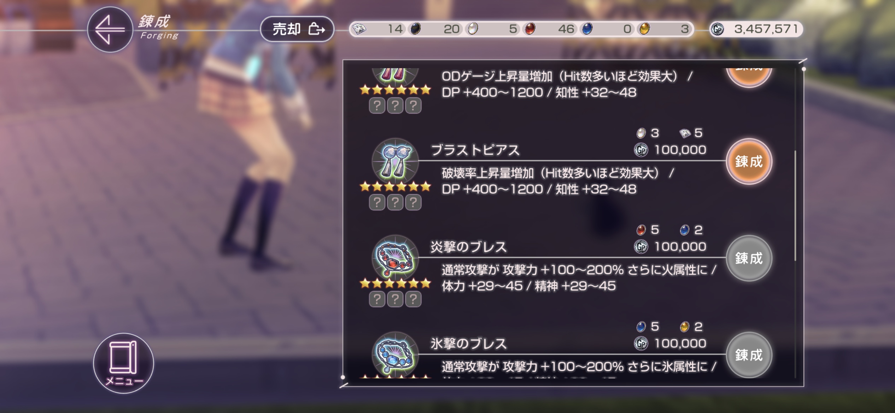Tap the diamond crystal material icon
895x413 pixels.
(359, 29)
